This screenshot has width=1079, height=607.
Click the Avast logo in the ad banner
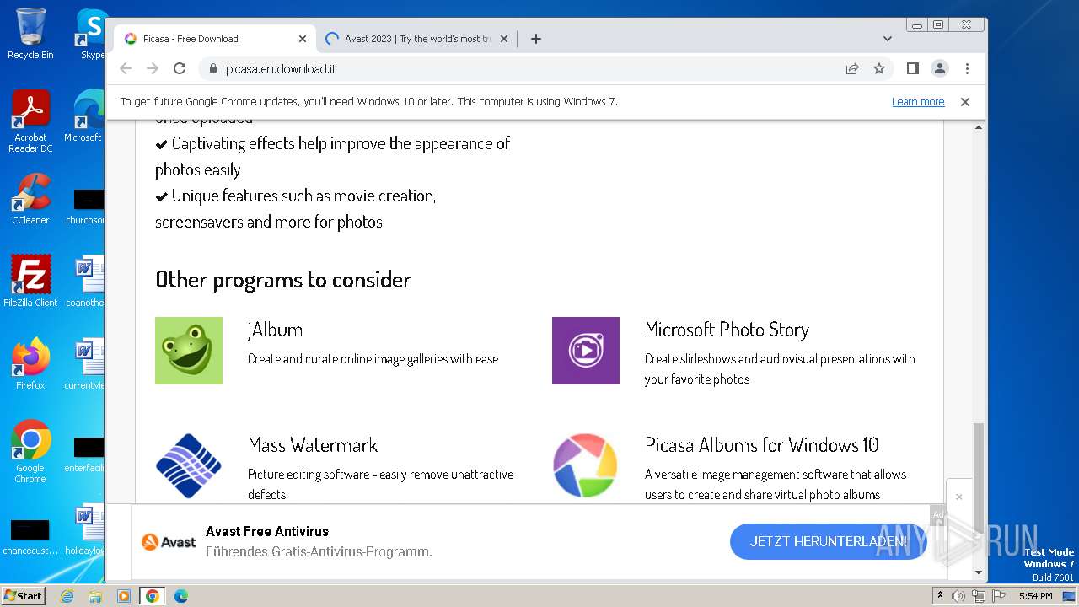click(x=169, y=542)
